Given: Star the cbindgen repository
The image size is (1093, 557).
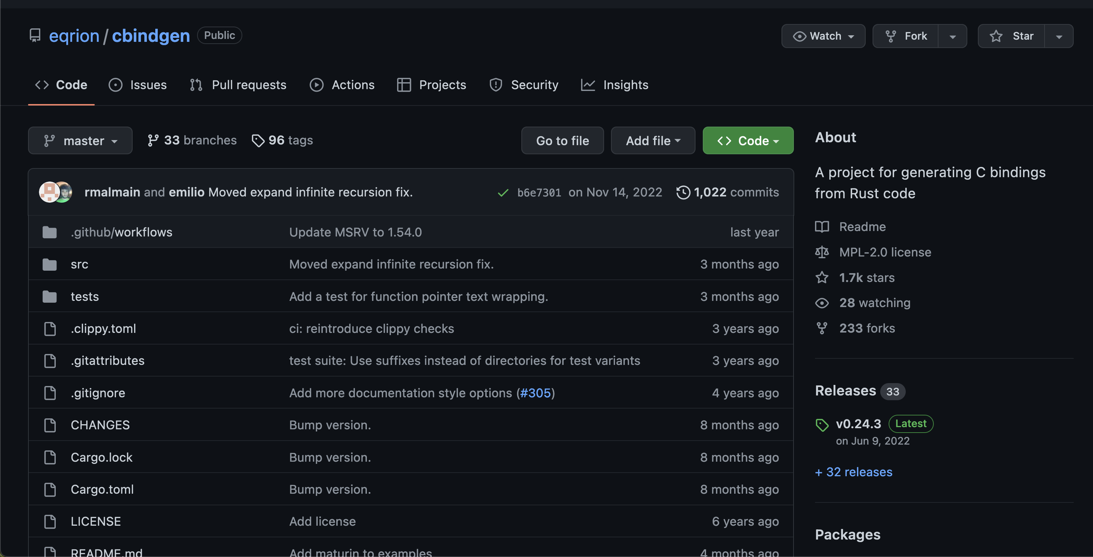Looking at the screenshot, I should pyautogui.click(x=1011, y=36).
